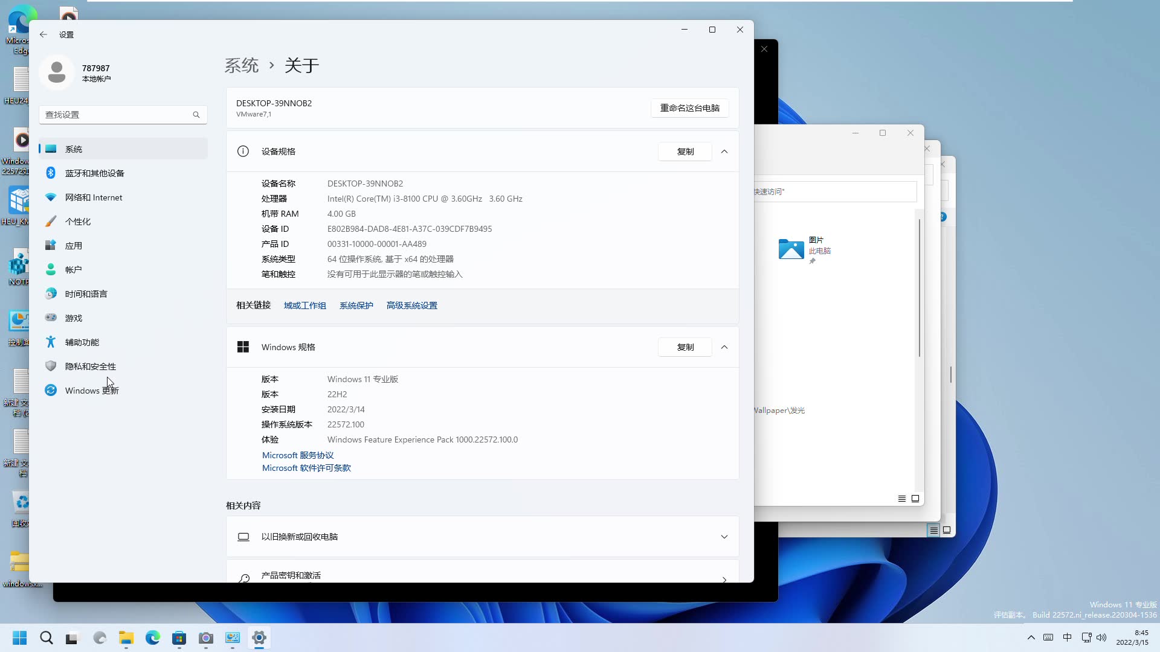Click the Settings gear on taskbar

(x=259, y=638)
